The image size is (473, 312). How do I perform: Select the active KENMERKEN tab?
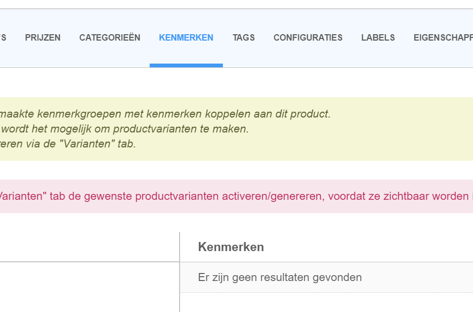coord(186,37)
